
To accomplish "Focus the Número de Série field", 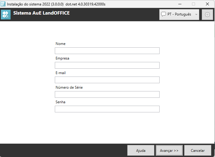I will (107, 94).
